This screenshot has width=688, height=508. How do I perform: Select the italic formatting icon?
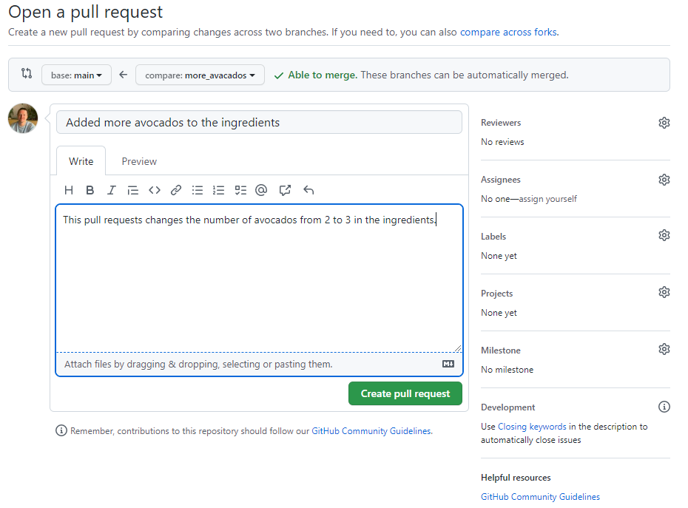click(111, 190)
